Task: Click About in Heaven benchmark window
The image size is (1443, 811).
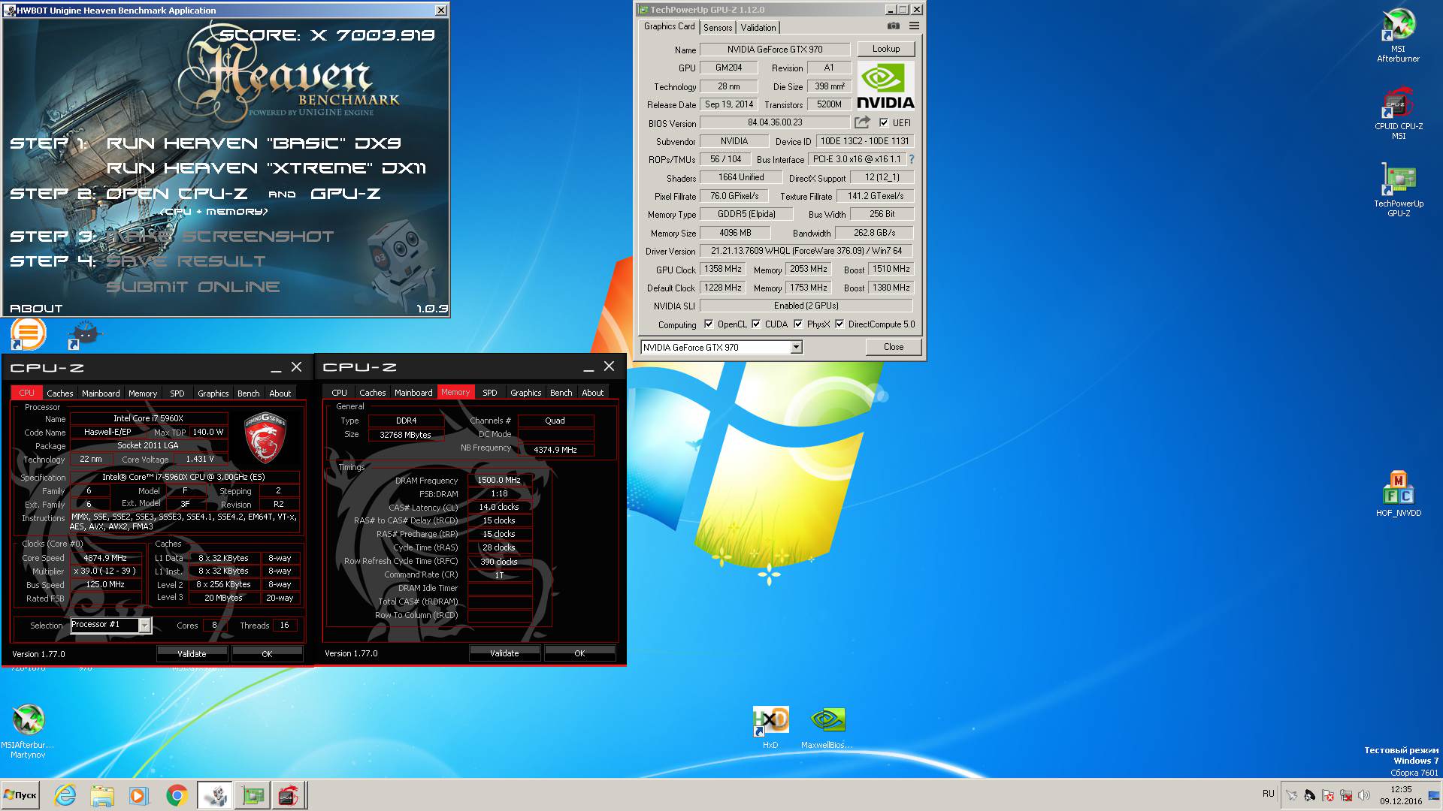Action: coord(36,308)
